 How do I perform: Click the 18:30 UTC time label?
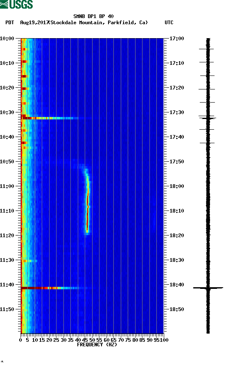[x=176, y=260]
